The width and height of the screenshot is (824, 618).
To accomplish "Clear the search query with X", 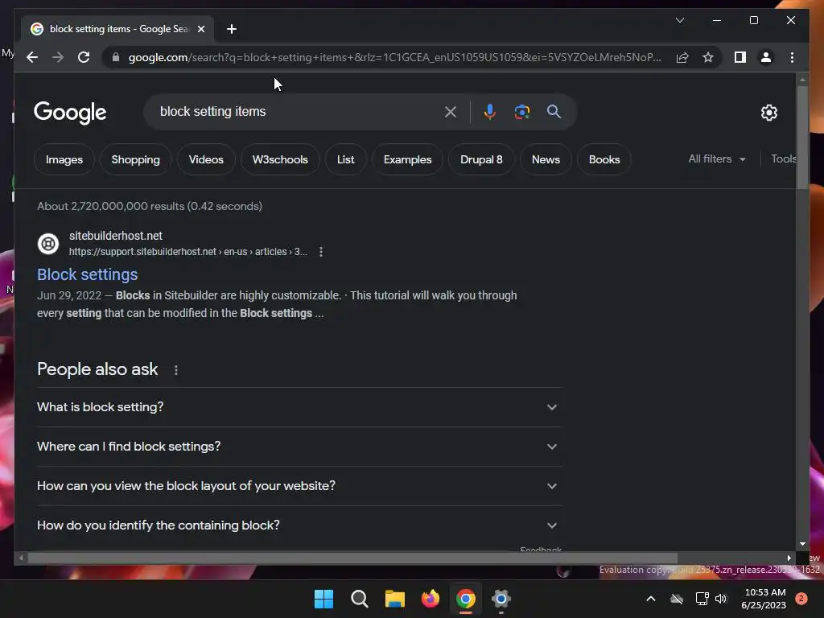I will click(x=451, y=111).
